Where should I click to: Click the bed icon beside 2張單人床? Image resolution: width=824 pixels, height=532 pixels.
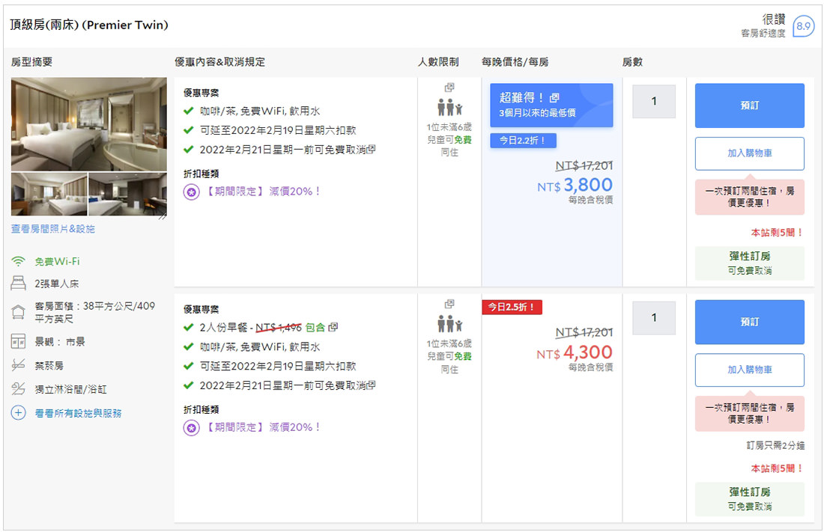(x=18, y=284)
